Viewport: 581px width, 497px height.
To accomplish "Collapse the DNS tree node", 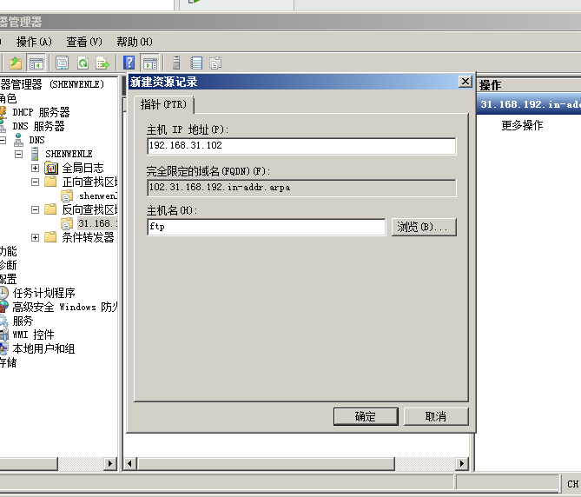I will 3,140.
